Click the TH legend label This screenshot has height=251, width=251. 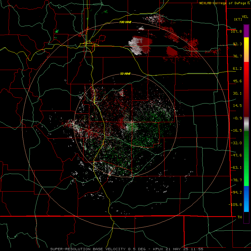pos(240,217)
